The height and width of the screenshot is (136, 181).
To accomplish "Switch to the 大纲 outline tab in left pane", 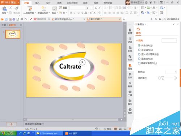I will [4, 25].
